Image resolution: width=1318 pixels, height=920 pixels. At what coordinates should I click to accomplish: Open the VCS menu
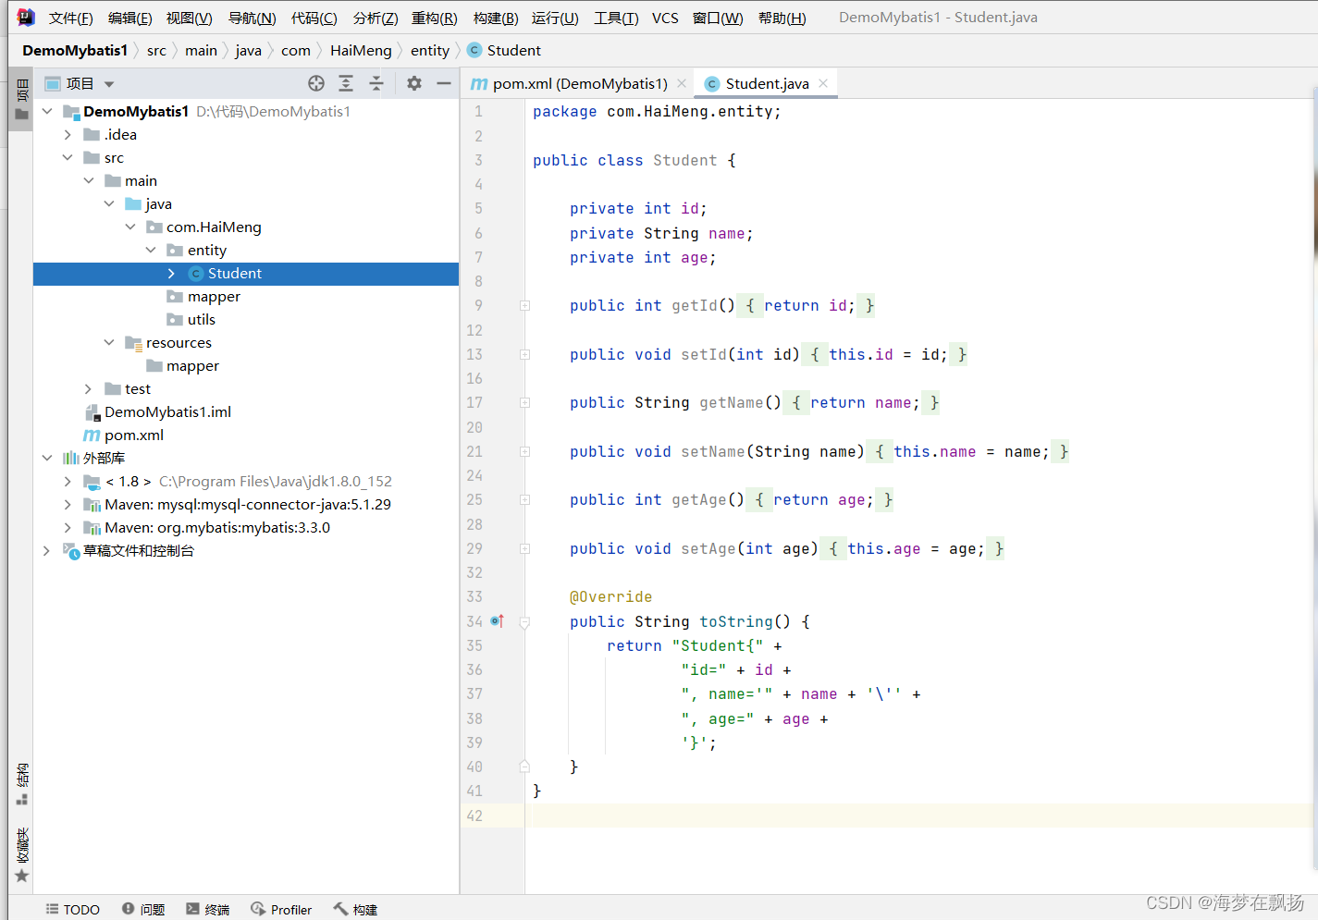coord(665,18)
